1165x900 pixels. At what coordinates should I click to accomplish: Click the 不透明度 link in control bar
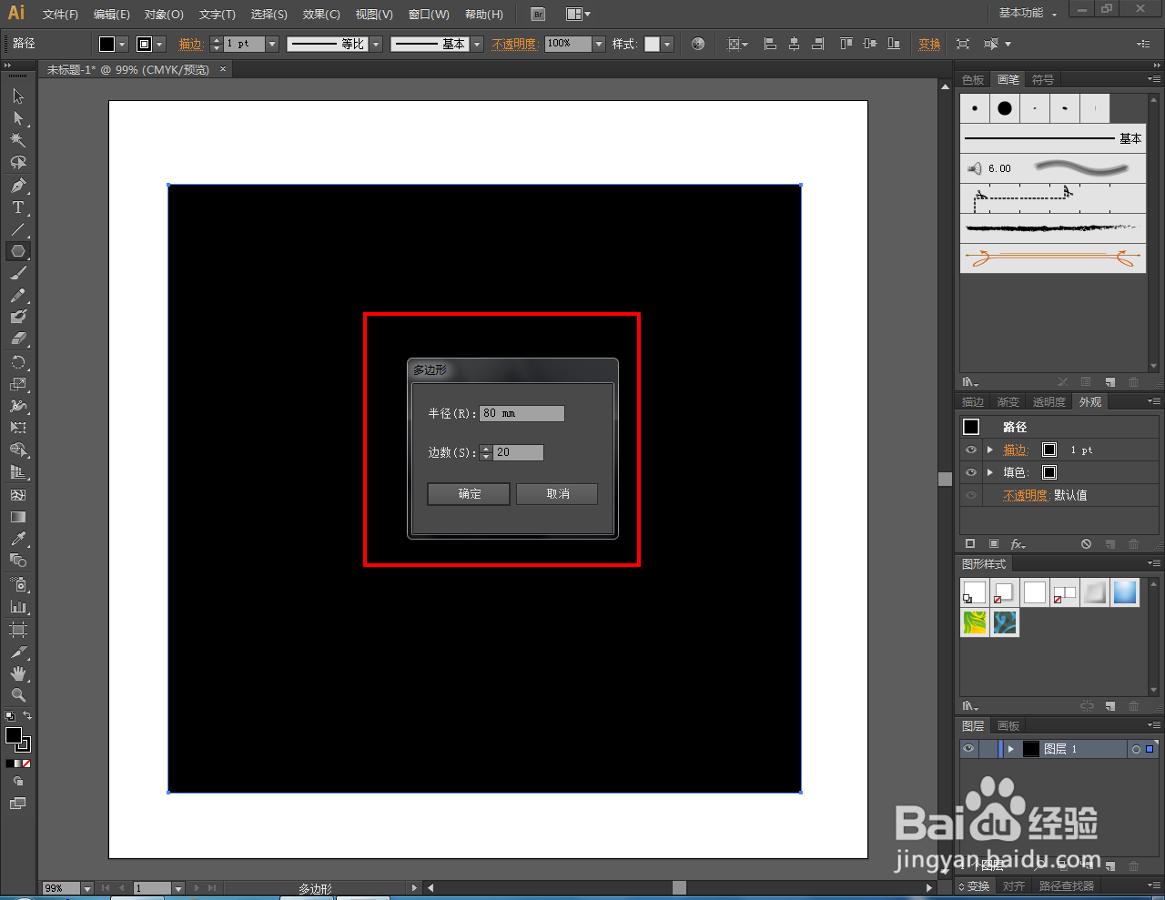(514, 44)
